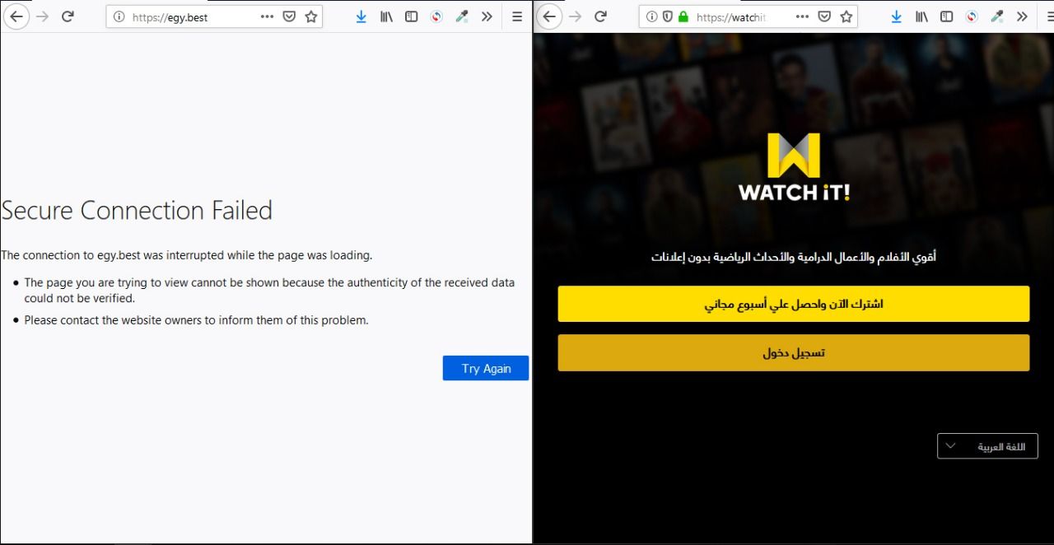Open Downloads in the egy.best window
This screenshot has height=545, width=1054.
(361, 16)
